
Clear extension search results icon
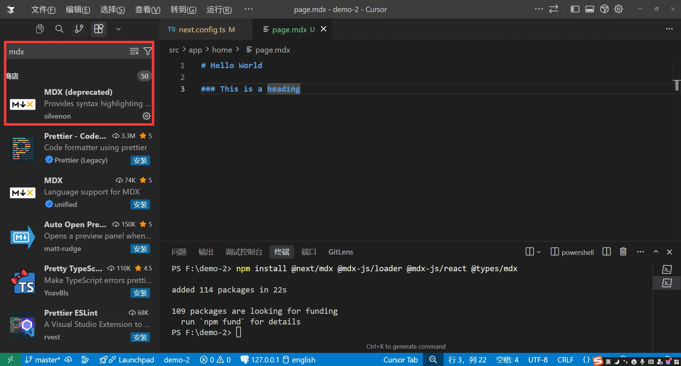click(x=134, y=51)
